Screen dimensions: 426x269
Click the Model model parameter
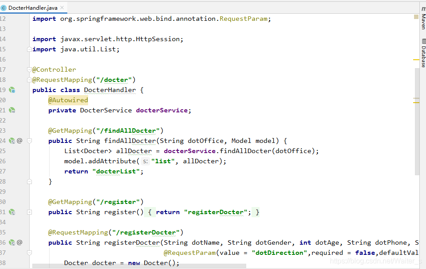(x=253, y=141)
